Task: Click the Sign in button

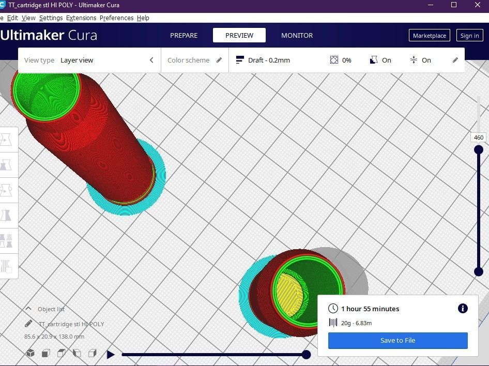Action: point(469,35)
